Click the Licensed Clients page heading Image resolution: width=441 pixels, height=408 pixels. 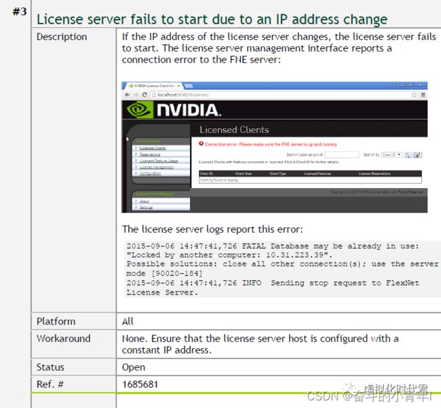point(234,130)
